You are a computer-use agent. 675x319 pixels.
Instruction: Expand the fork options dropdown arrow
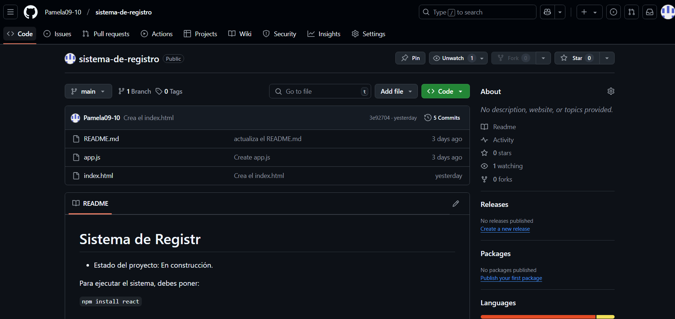pos(543,58)
